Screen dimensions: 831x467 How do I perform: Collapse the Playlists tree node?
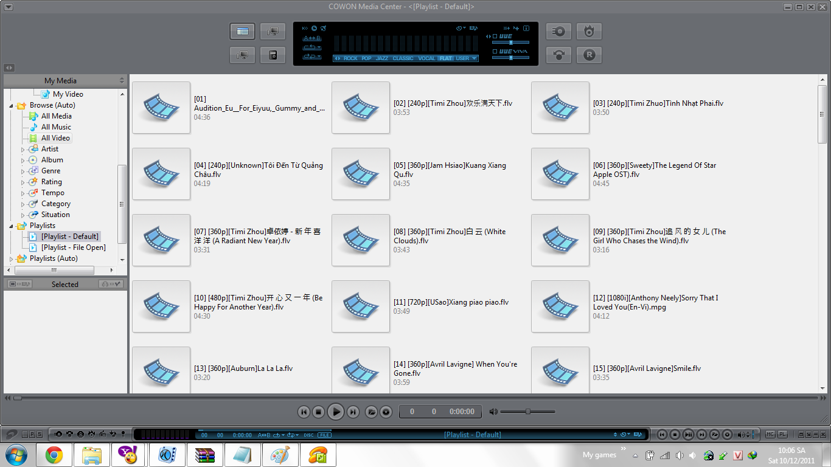point(12,226)
